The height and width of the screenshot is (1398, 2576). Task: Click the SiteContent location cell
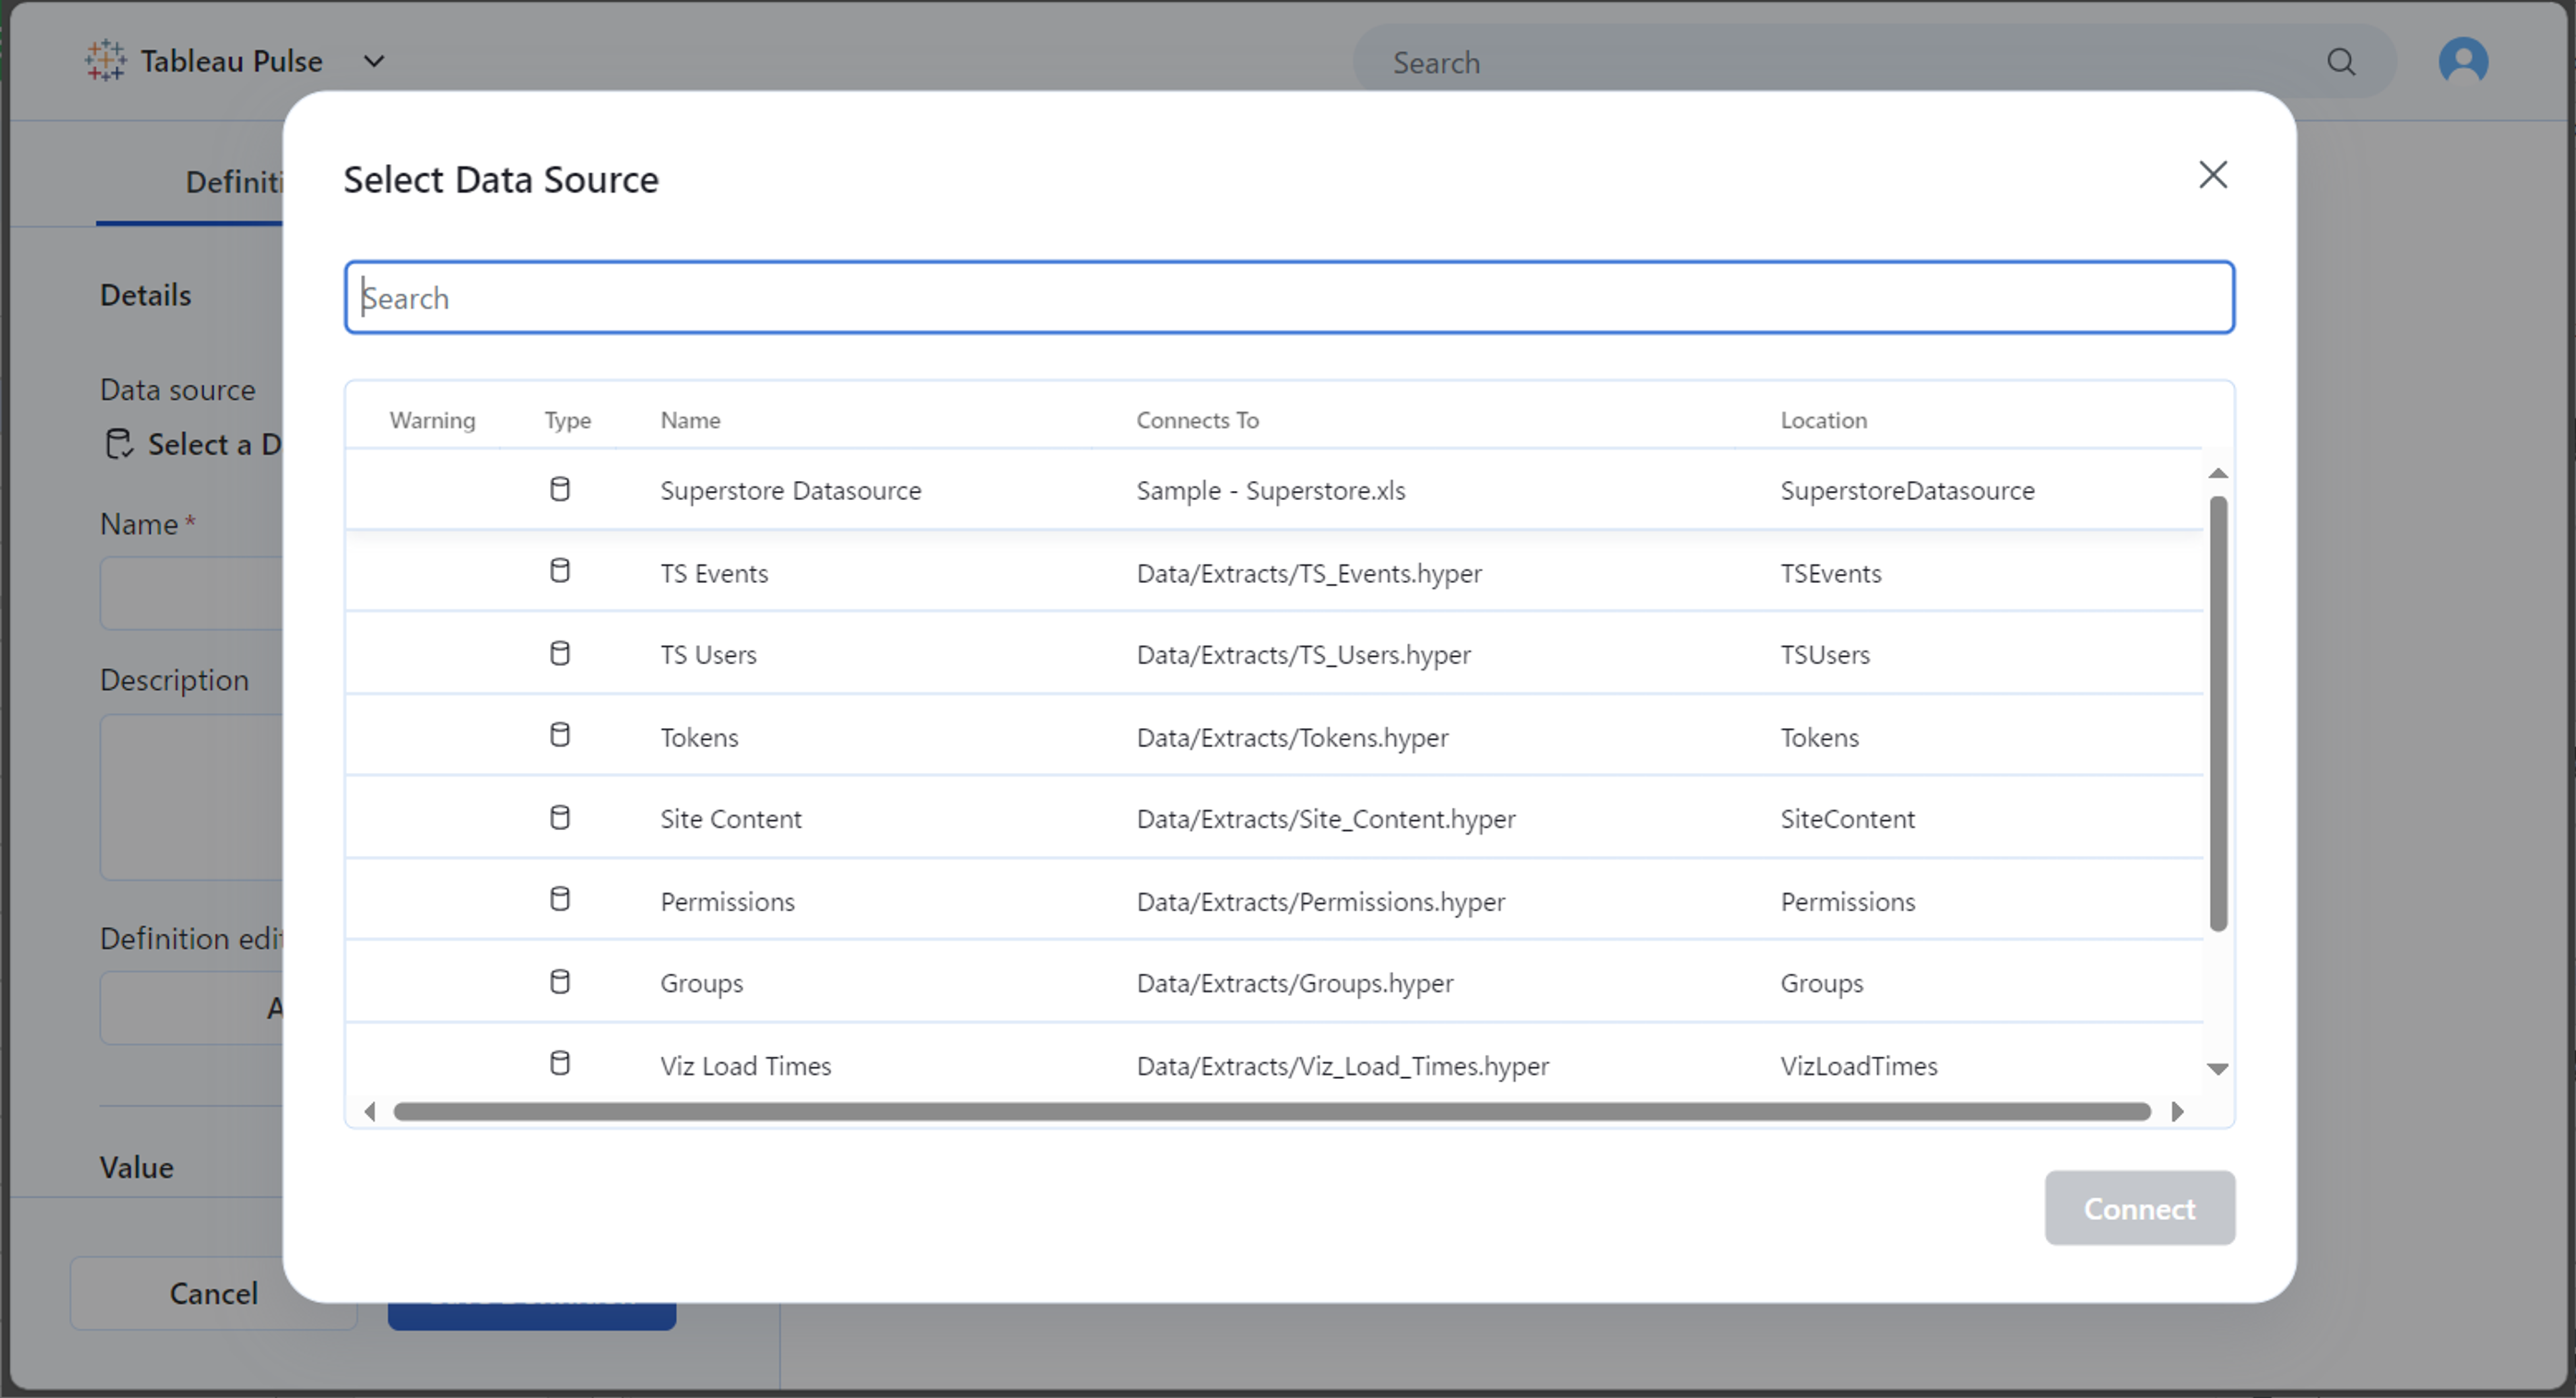tap(1847, 819)
